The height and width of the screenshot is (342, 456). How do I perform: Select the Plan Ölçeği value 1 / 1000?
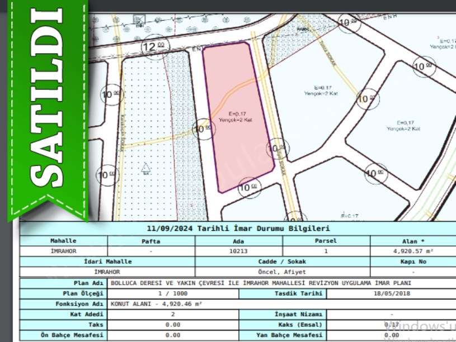pyautogui.click(x=173, y=293)
